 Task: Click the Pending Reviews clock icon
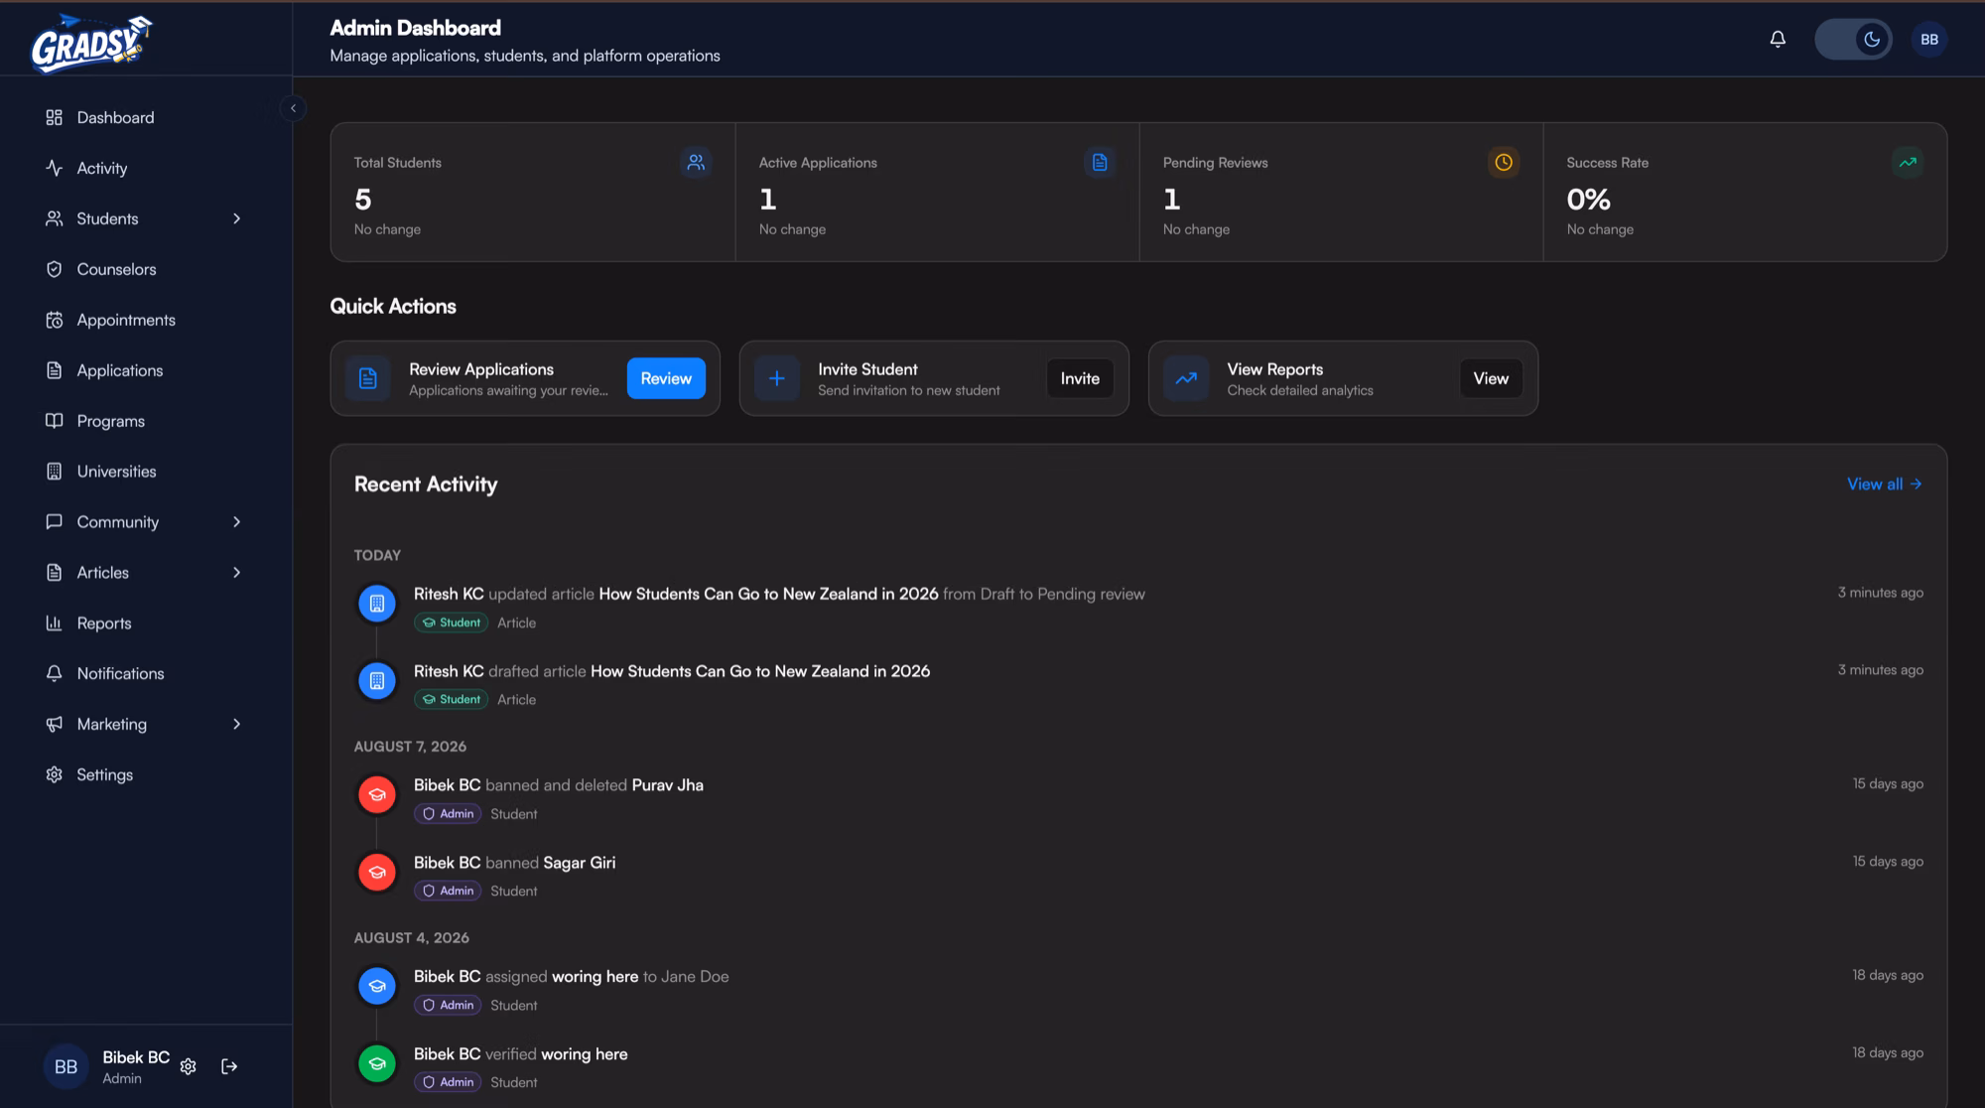[1504, 162]
